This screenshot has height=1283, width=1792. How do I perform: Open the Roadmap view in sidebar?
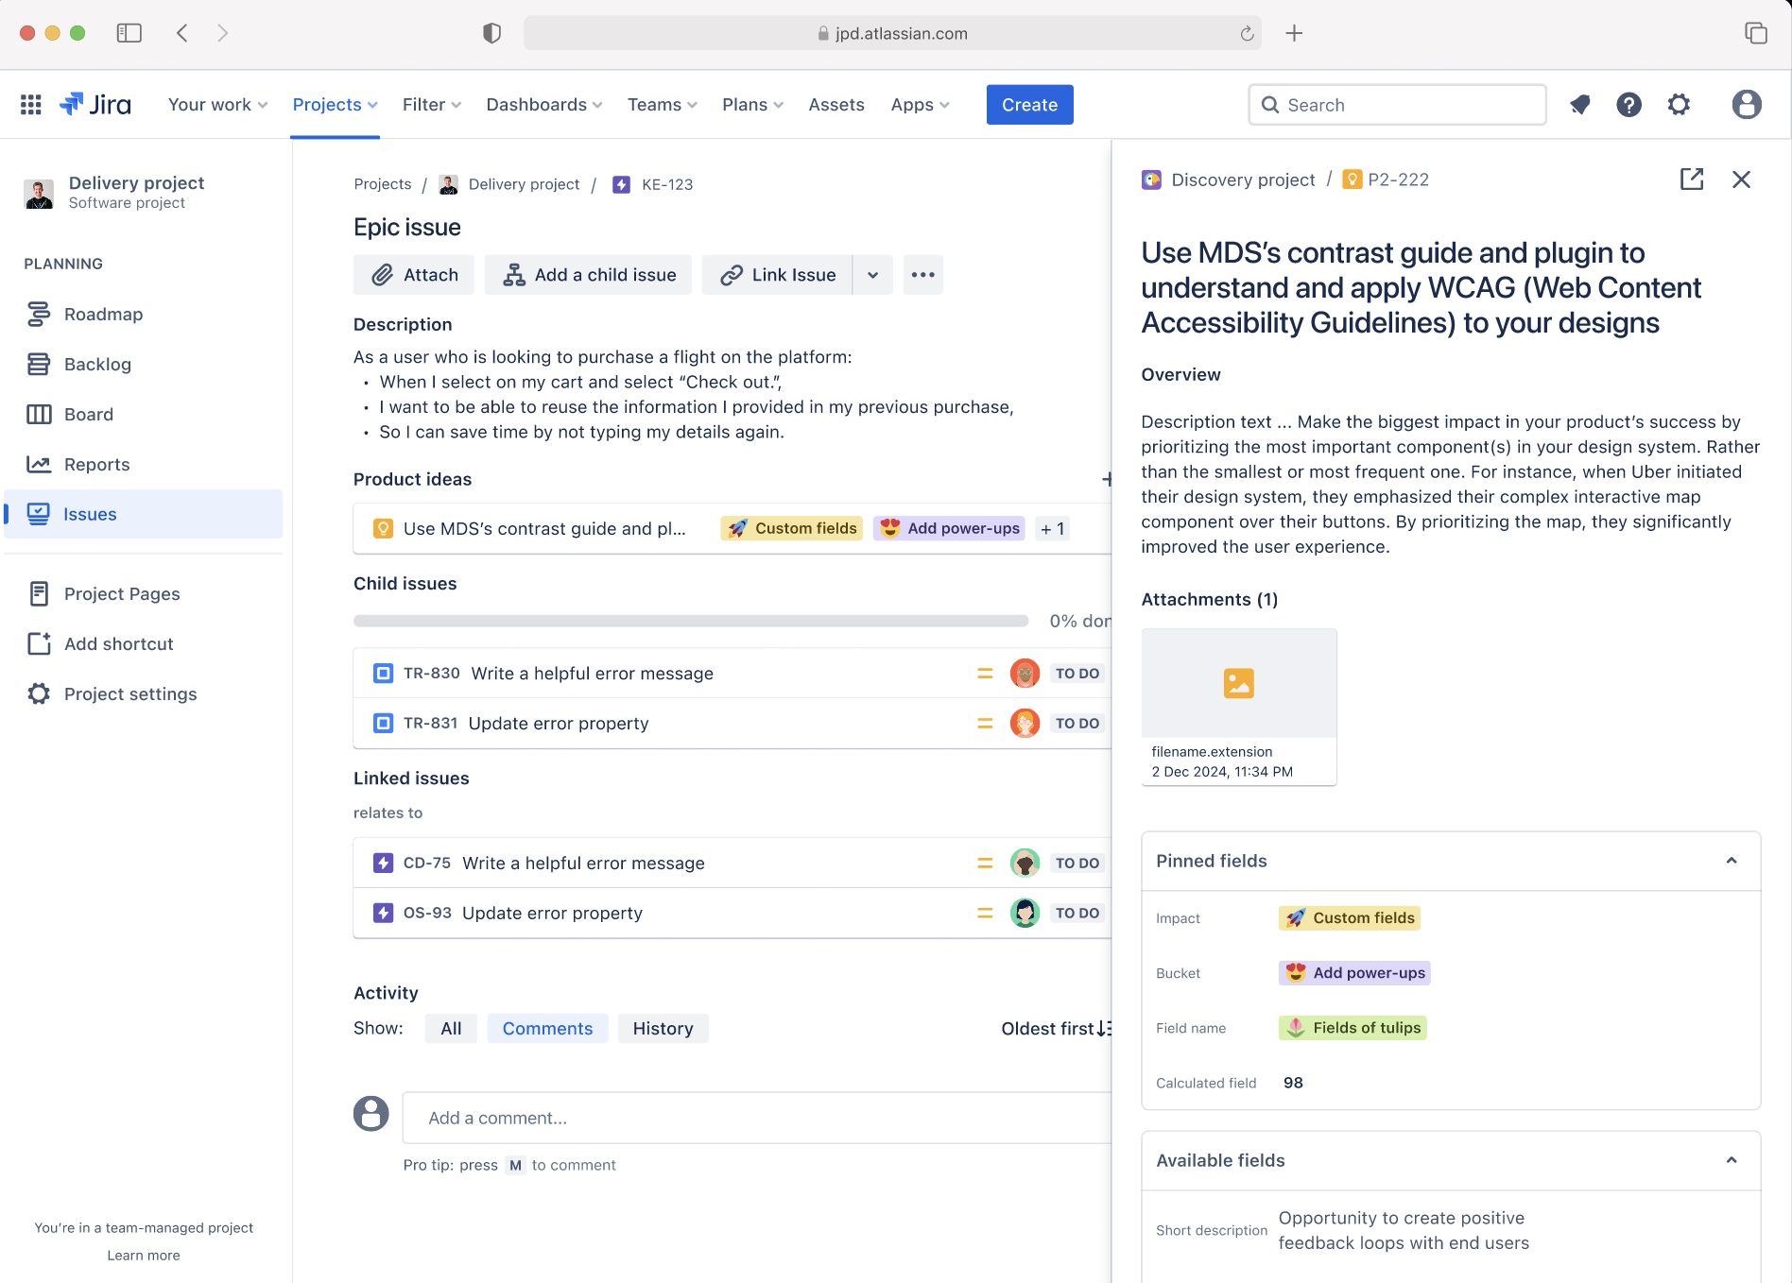coord(103,314)
